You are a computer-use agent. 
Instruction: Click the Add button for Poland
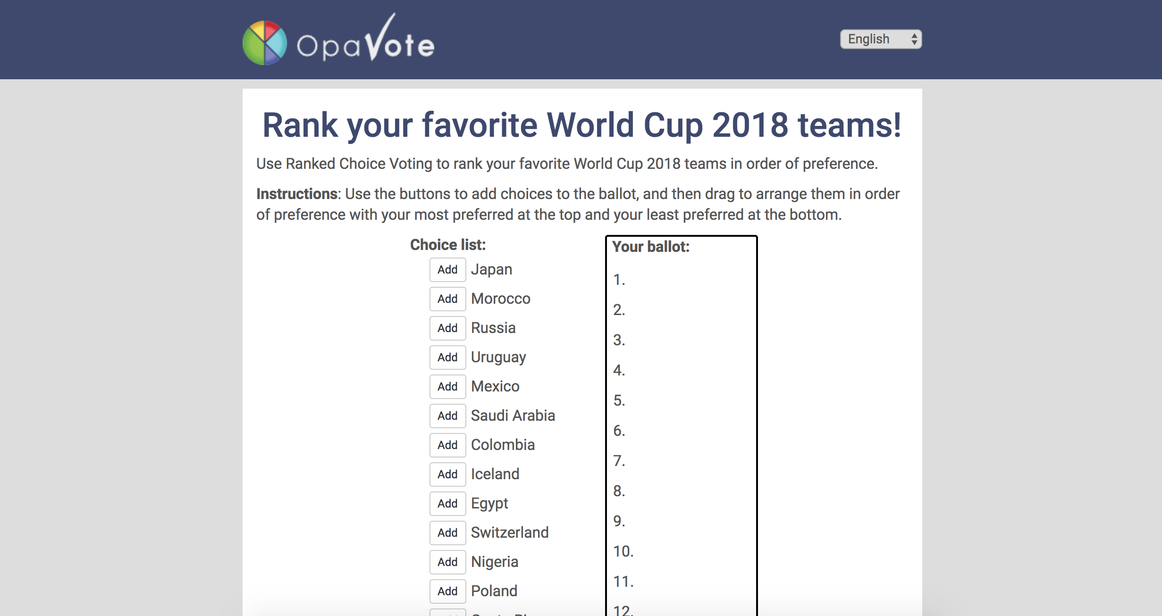click(x=447, y=591)
